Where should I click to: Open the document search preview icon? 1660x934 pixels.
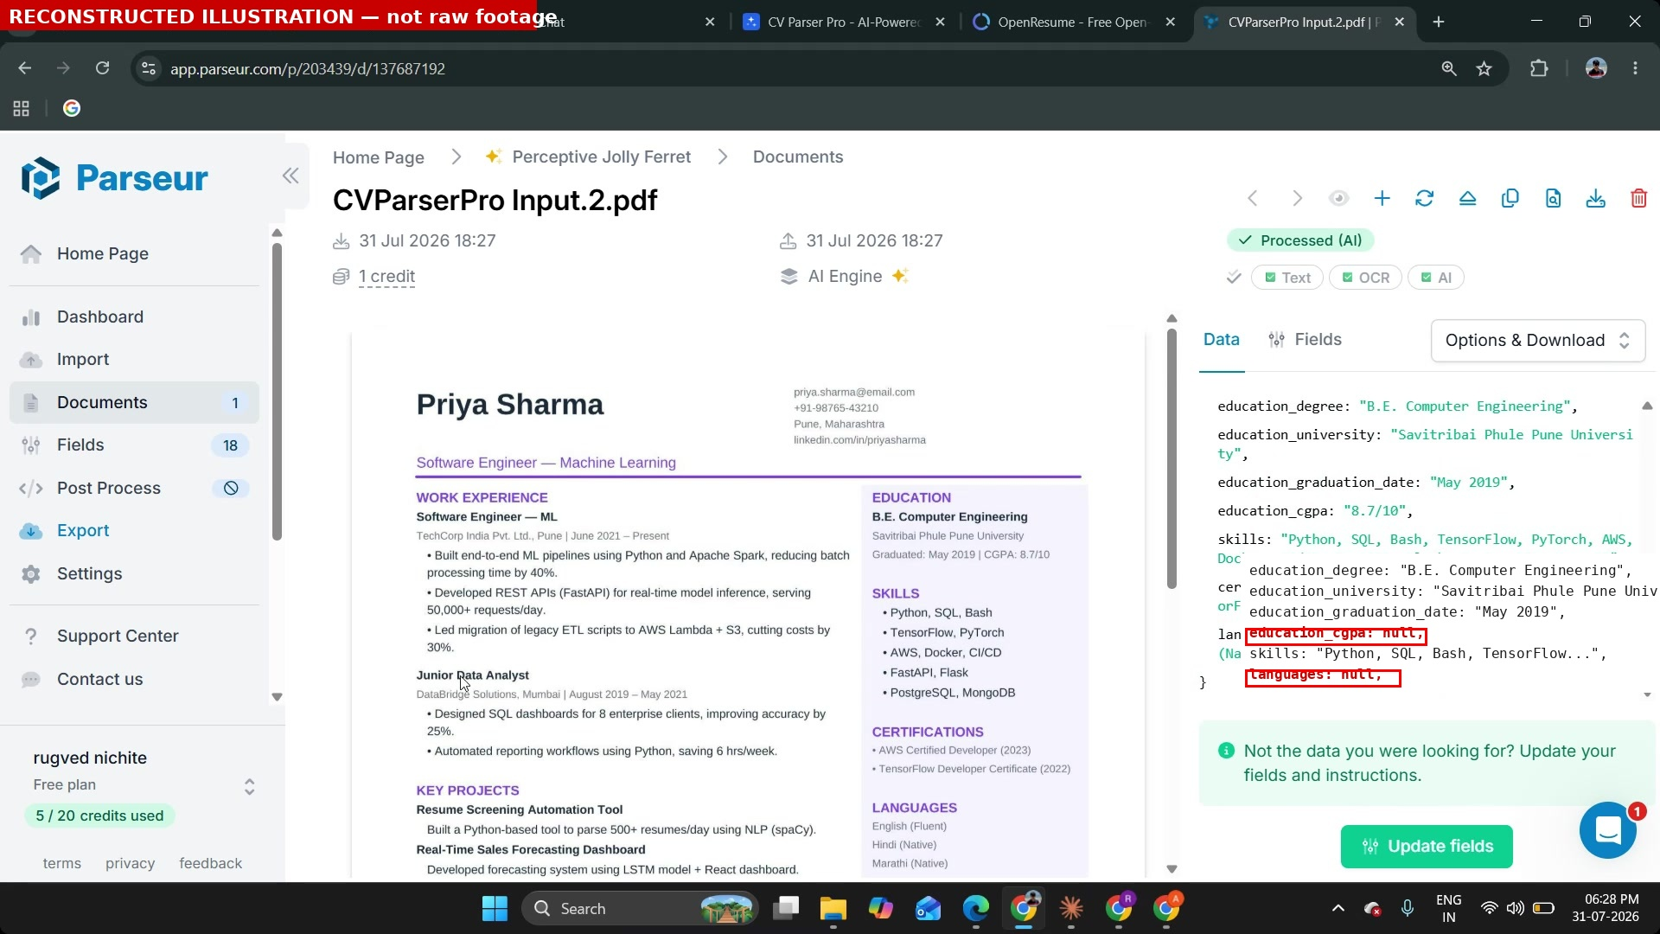pos(1554,199)
